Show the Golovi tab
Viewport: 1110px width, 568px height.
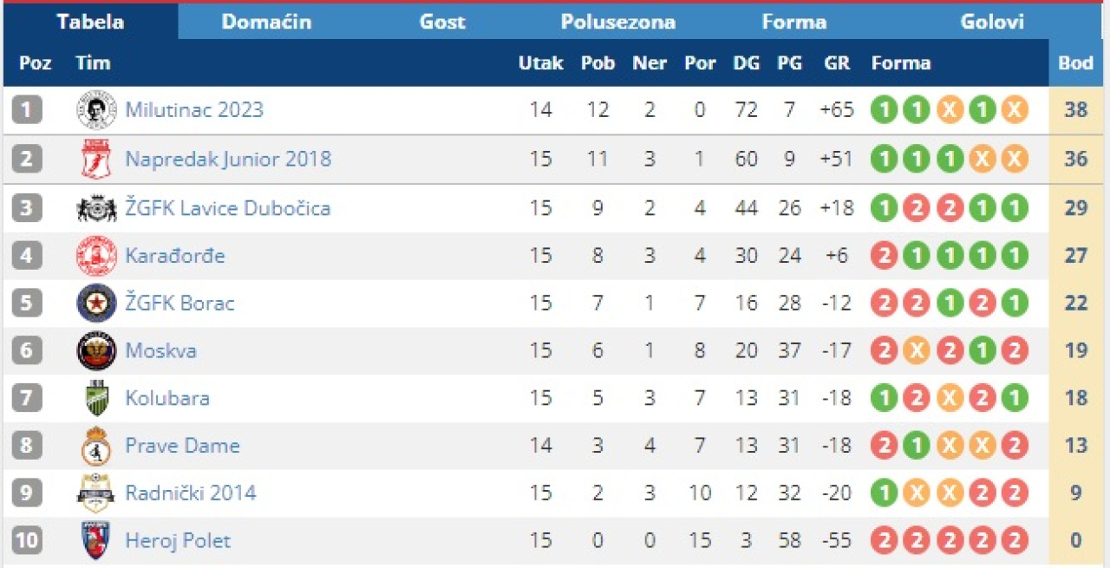pyautogui.click(x=992, y=22)
